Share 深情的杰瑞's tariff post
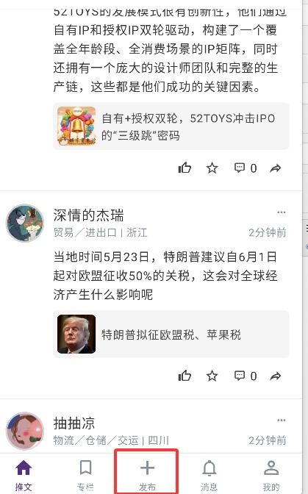This screenshot has height=494, width=308. (275, 376)
